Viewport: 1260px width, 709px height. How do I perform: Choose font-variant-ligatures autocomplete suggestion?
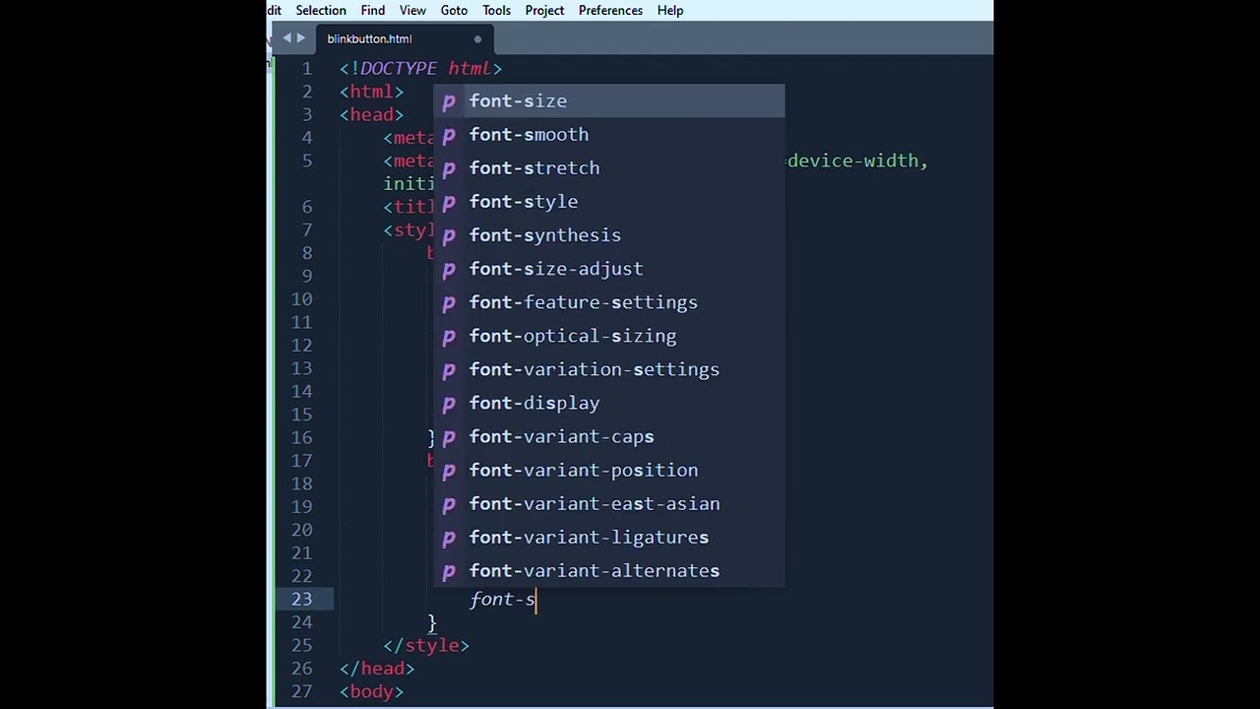(609, 537)
